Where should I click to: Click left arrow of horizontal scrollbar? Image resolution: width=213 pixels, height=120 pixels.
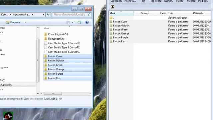42,94
